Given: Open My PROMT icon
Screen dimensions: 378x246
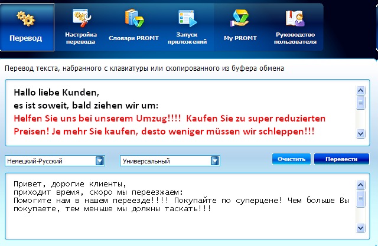Looking at the screenshot, I should (240, 18).
